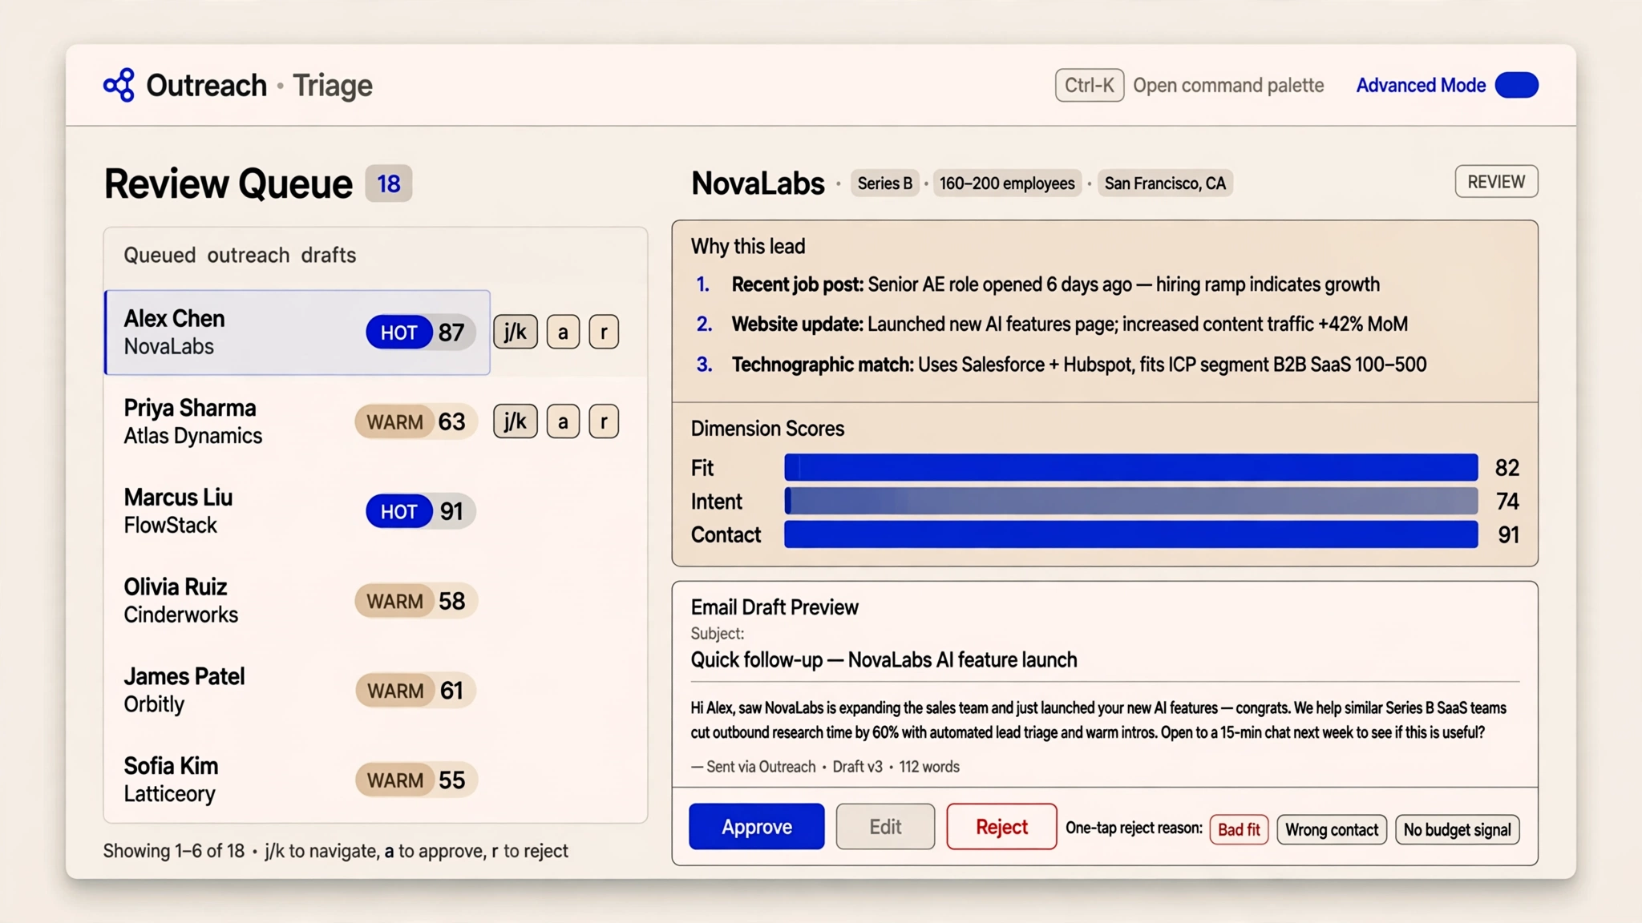Click the j/k key in Priya Sharma row
The height and width of the screenshot is (923, 1642).
pos(515,421)
